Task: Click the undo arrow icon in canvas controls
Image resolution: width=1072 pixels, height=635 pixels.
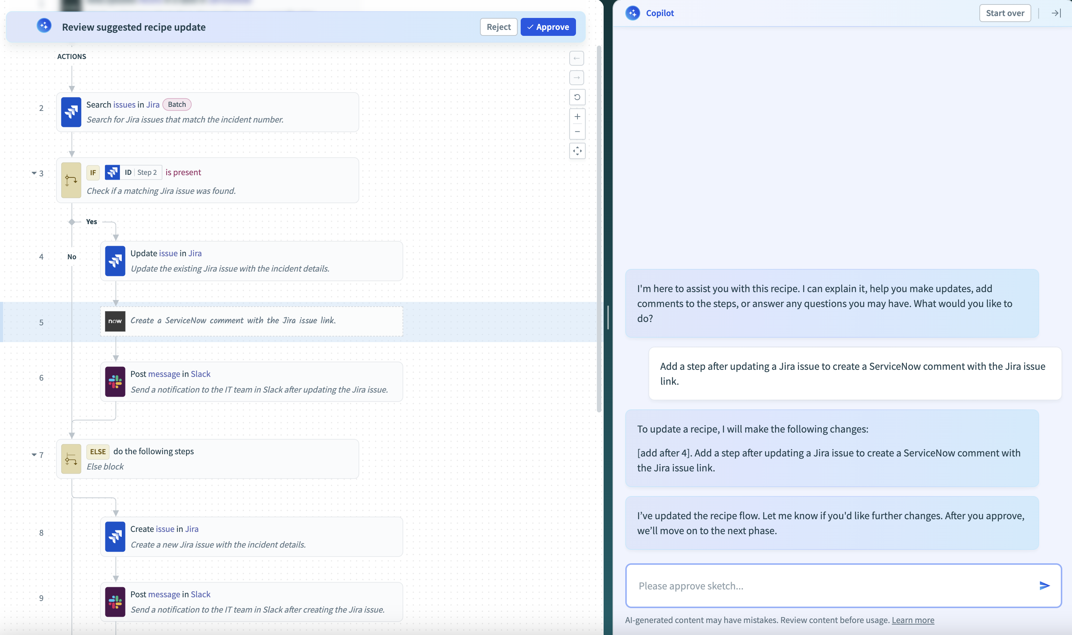Action: pyautogui.click(x=577, y=58)
